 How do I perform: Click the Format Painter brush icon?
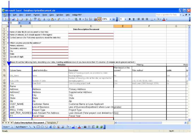pos(58,19)
